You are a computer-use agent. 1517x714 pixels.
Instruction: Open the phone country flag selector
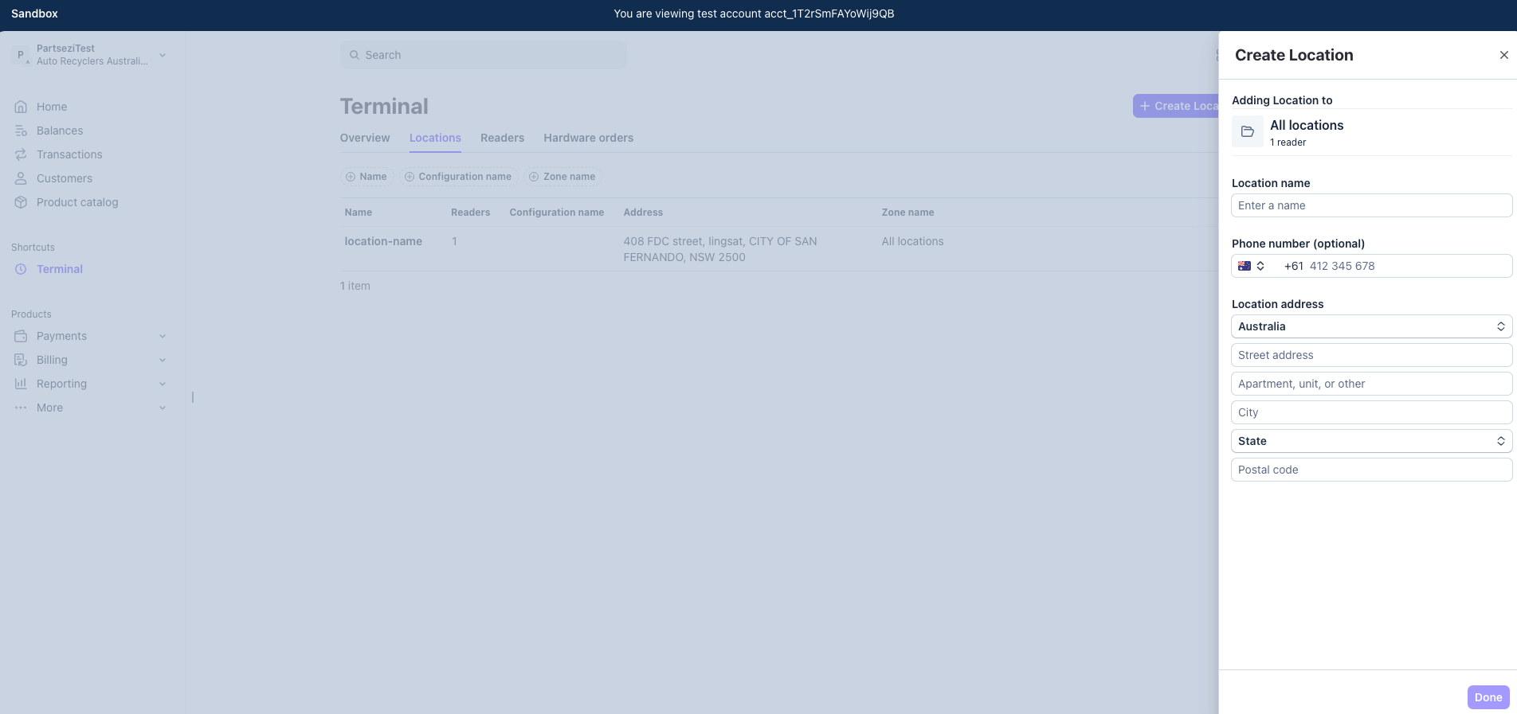1251,266
